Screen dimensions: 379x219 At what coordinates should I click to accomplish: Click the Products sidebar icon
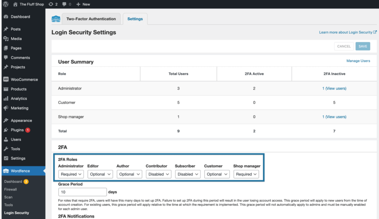pyautogui.click(x=5, y=89)
